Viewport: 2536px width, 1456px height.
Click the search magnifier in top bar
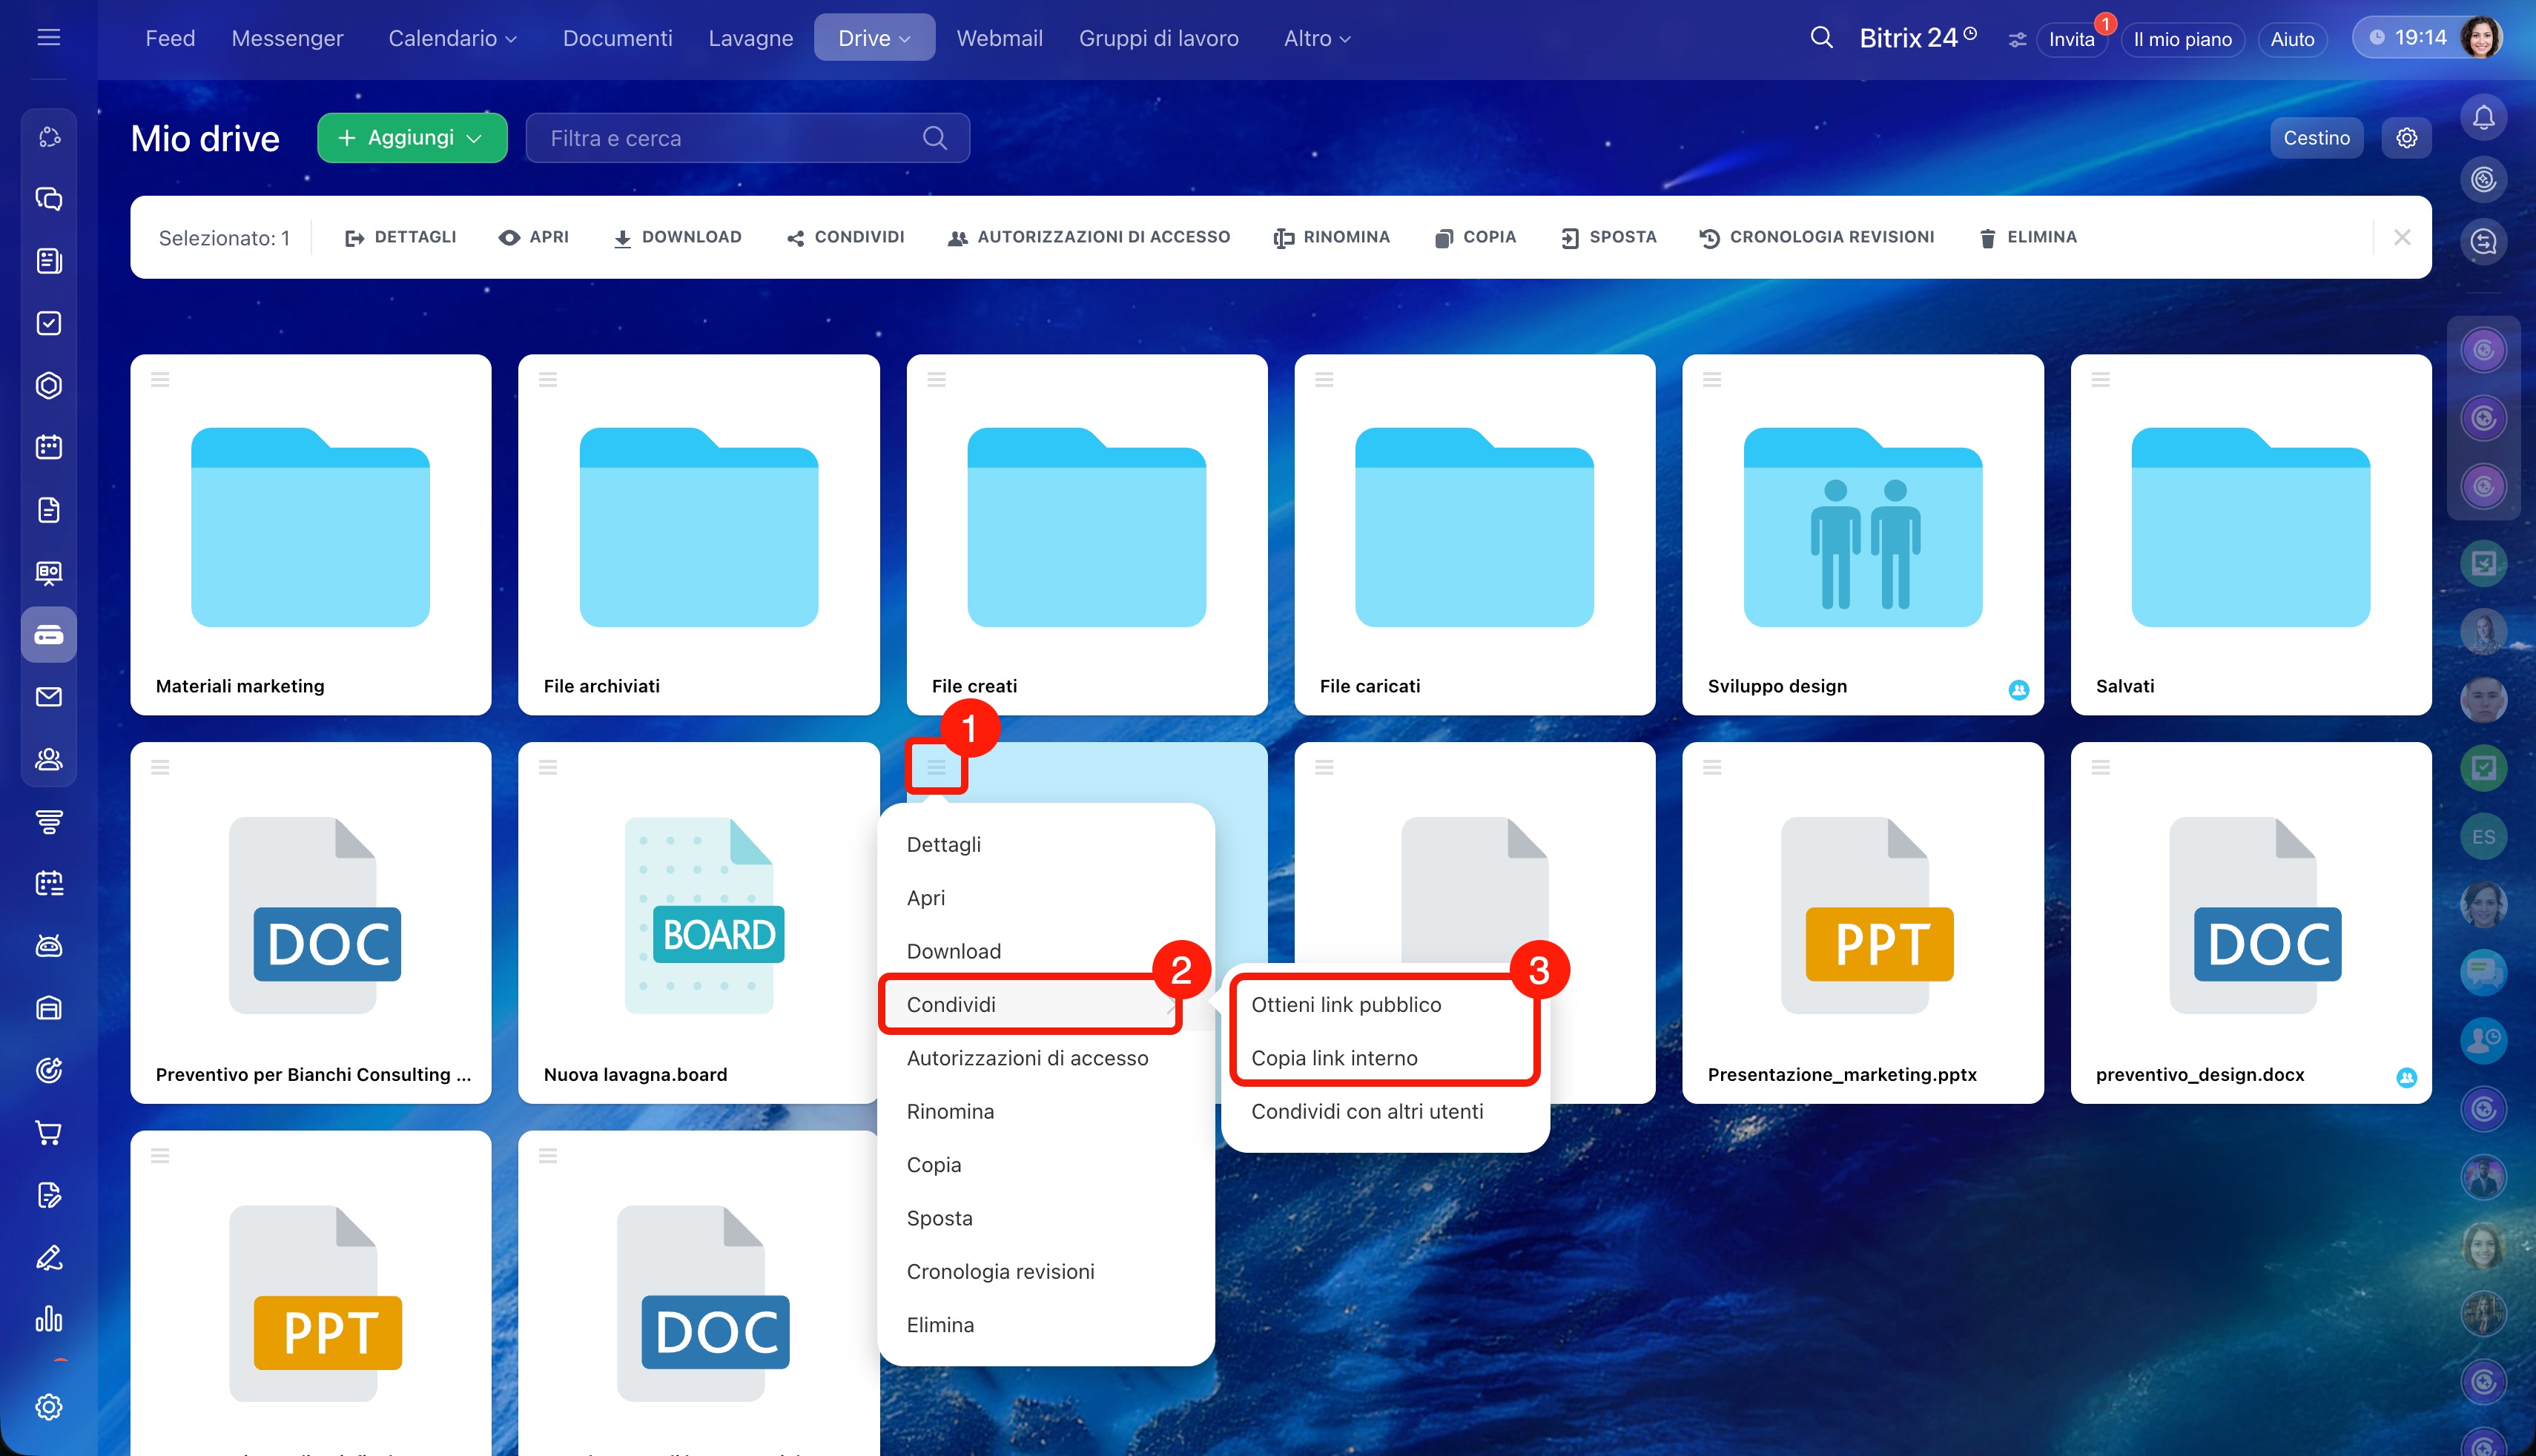pyautogui.click(x=1821, y=38)
